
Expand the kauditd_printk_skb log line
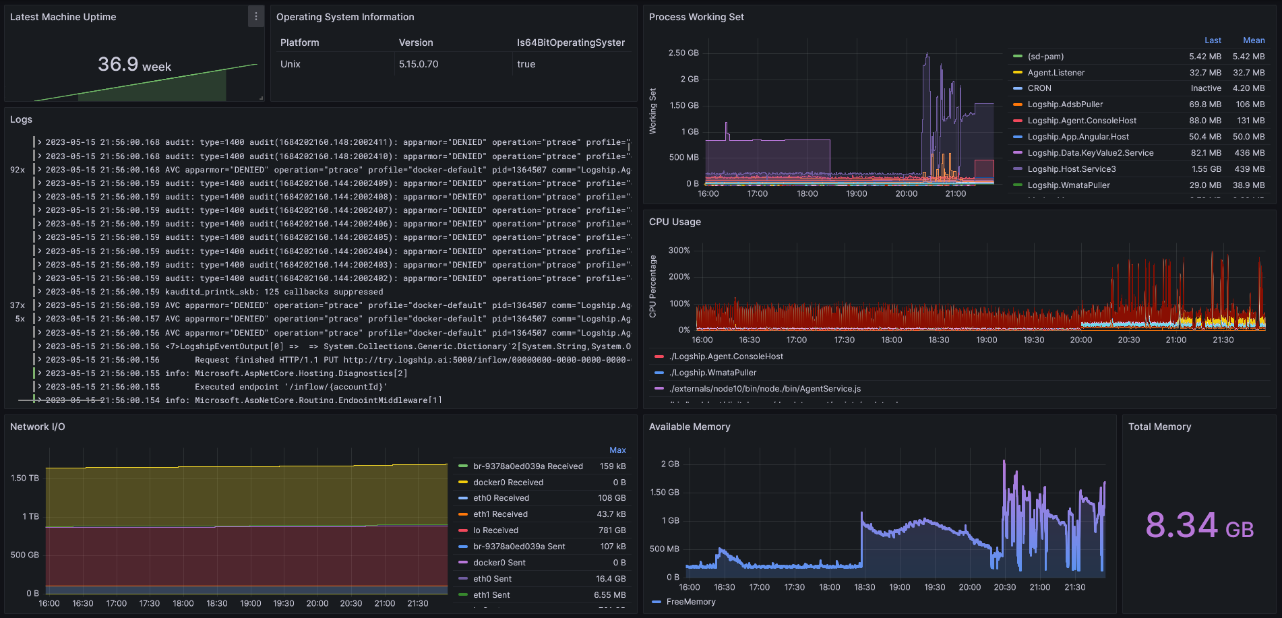click(40, 291)
